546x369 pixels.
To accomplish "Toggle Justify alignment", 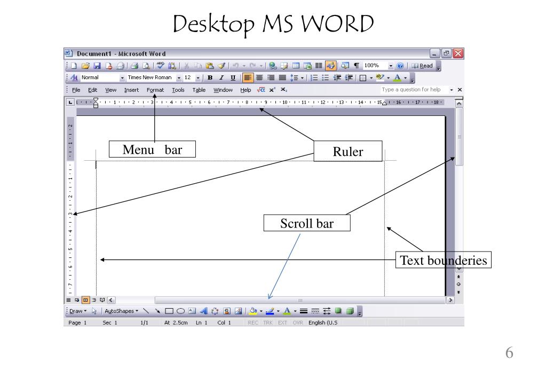I will (x=282, y=77).
